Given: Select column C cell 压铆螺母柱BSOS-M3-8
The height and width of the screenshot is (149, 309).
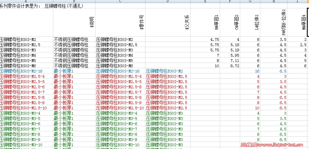Looking at the screenshot, I should point(120,134).
